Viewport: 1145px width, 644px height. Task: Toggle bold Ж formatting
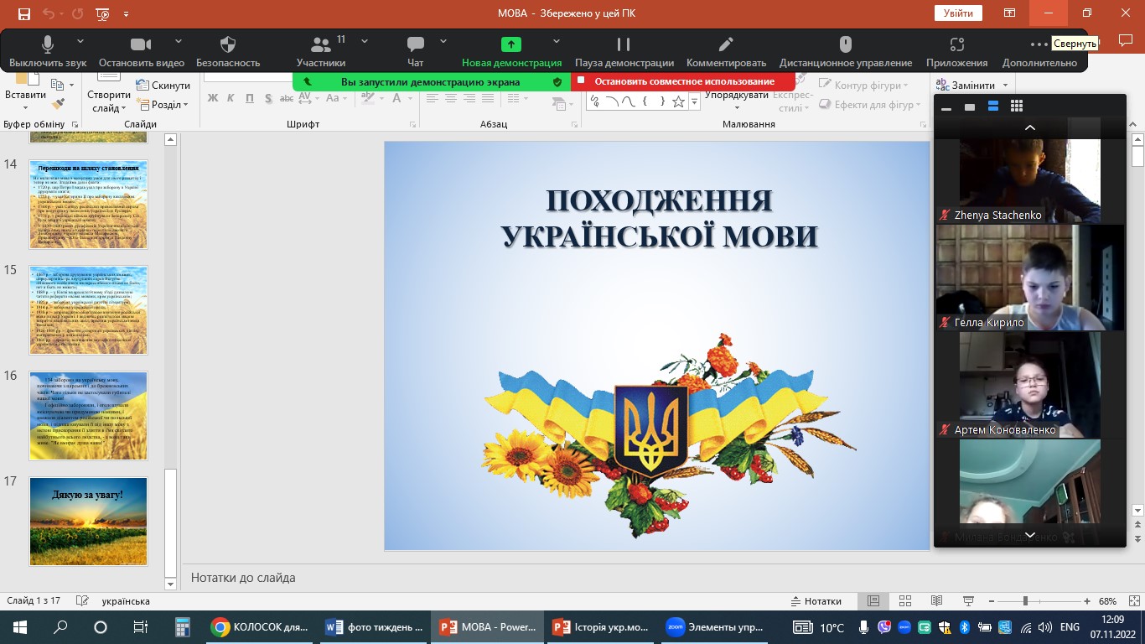click(213, 98)
